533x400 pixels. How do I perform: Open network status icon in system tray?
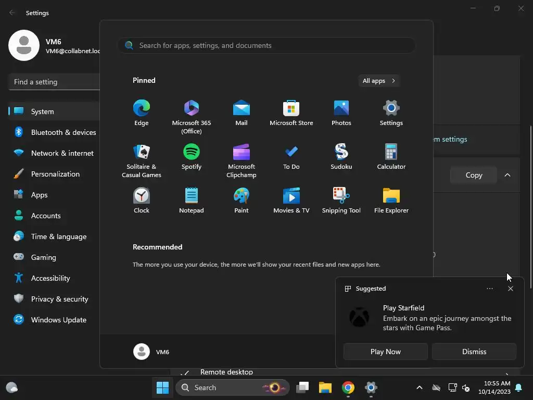452,387
